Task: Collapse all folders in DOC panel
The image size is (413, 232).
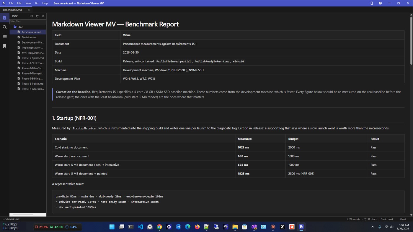Action: pos(32,16)
